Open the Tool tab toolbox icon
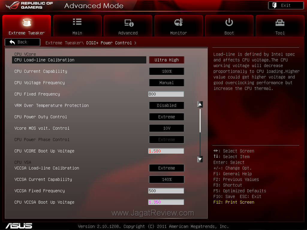This screenshot has width=307, height=230. 280,22
